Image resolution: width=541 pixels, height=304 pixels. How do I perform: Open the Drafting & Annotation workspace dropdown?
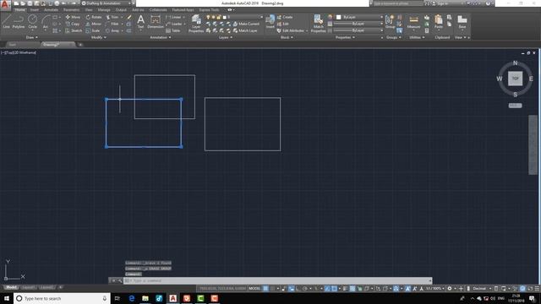tap(107, 3)
